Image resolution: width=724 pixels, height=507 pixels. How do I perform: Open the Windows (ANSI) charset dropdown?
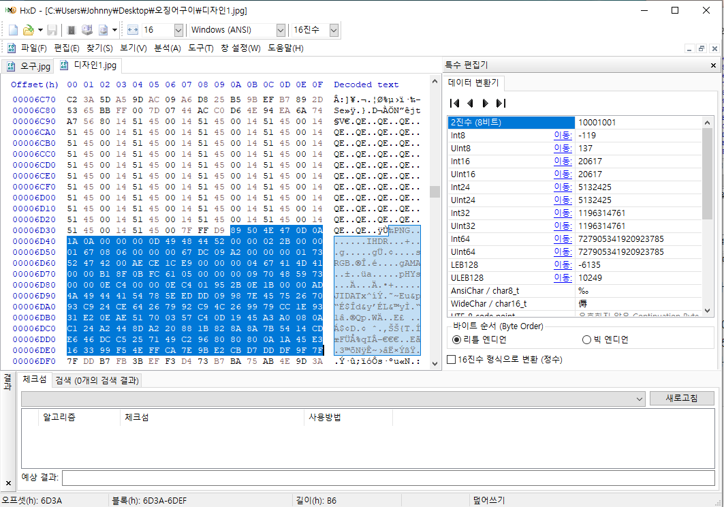pyautogui.click(x=281, y=30)
